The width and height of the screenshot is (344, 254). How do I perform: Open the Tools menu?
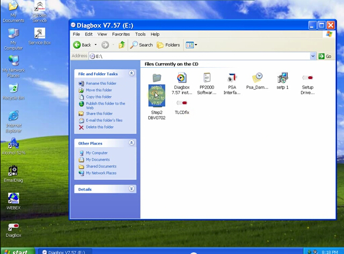coord(140,34)
